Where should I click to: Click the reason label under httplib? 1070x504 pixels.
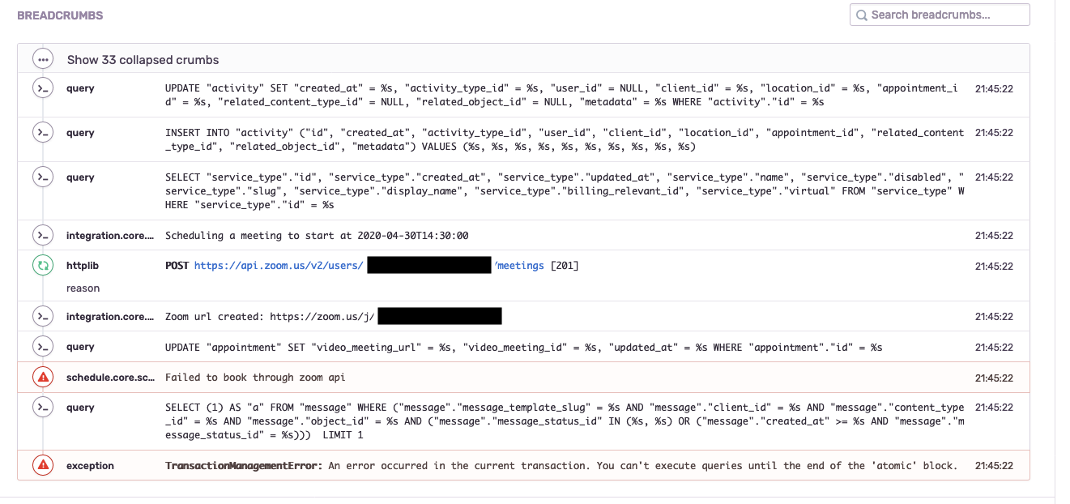point(83,288)
